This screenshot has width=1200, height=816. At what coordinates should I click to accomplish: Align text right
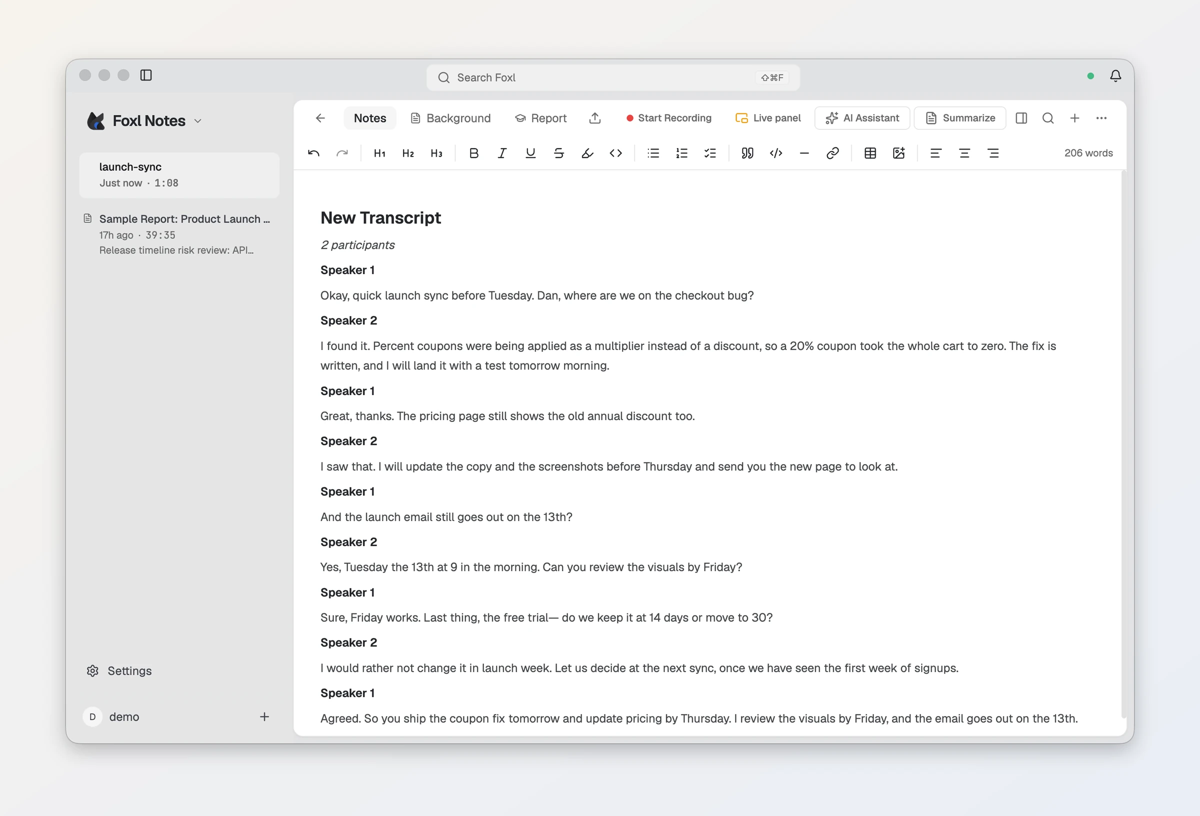point(993,153)
